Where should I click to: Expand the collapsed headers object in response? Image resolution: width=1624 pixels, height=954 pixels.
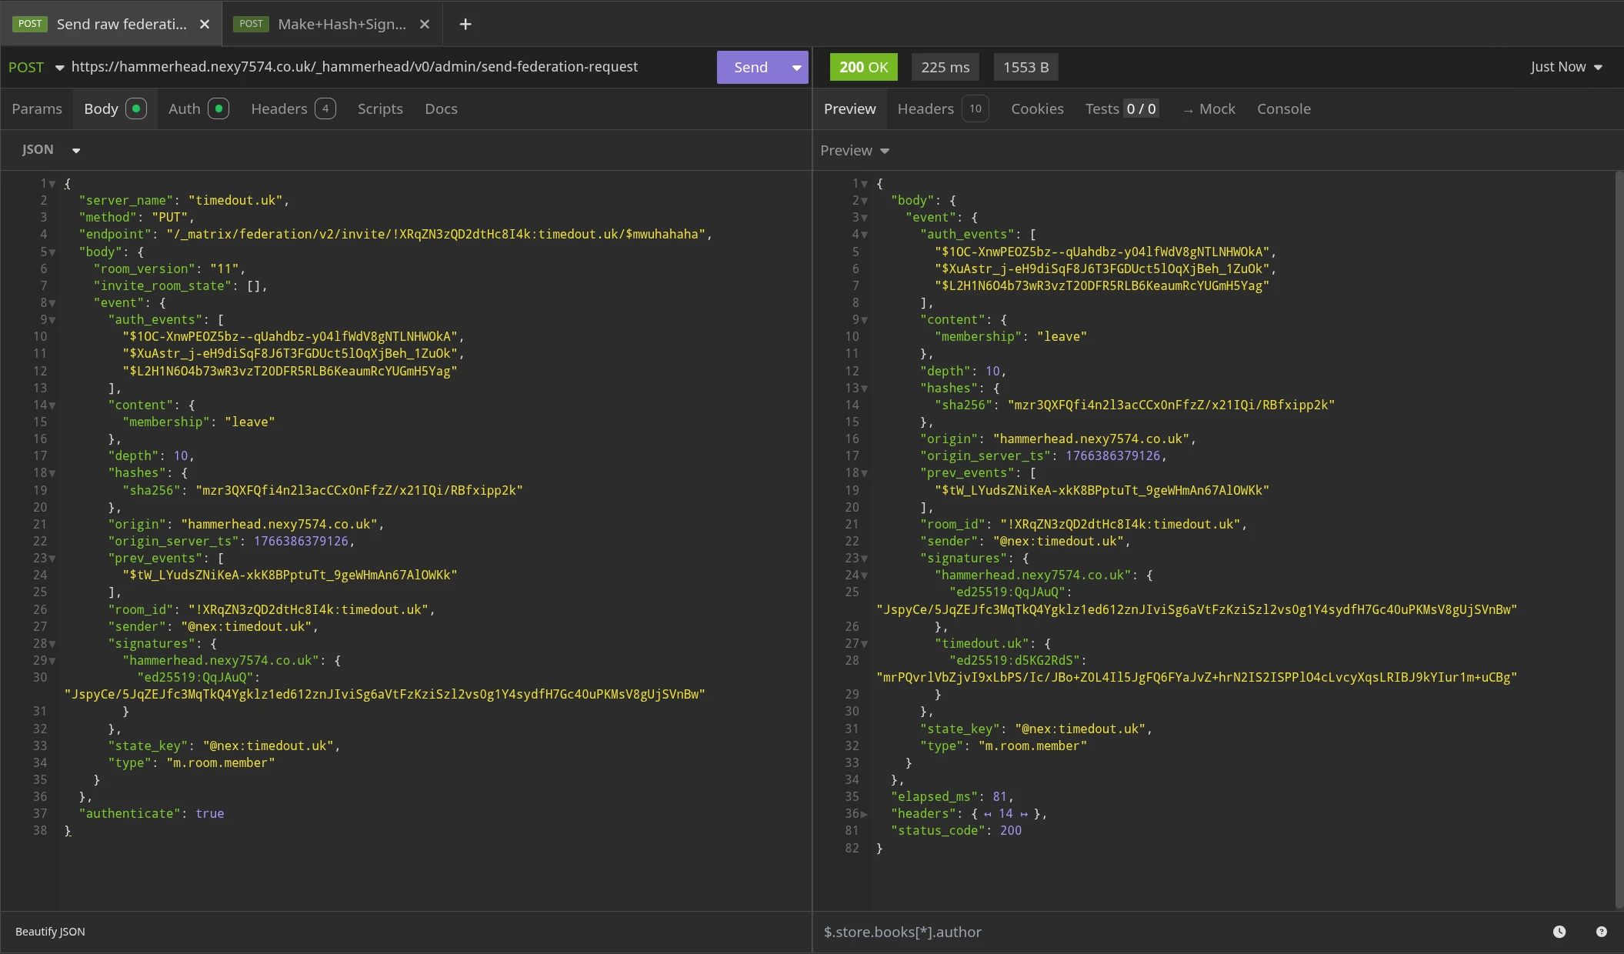[864, 814]
